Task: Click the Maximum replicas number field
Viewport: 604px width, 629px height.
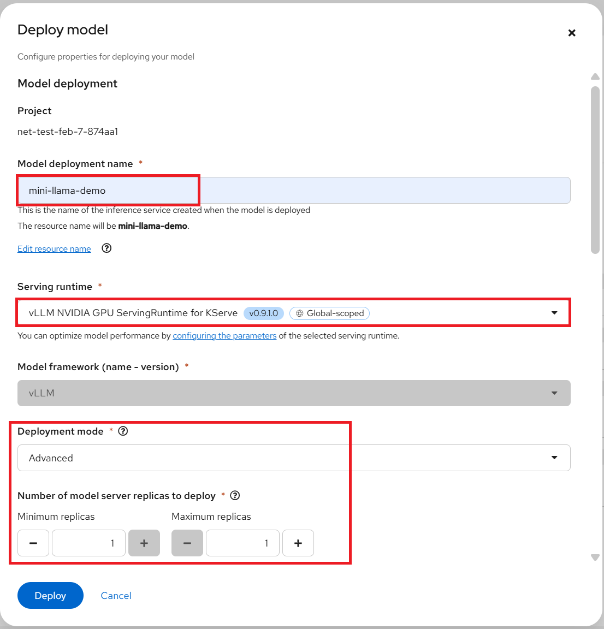Action: coord(242,543)
